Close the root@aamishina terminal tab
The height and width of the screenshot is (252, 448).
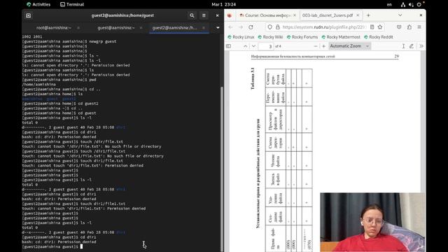coord(78,28)
